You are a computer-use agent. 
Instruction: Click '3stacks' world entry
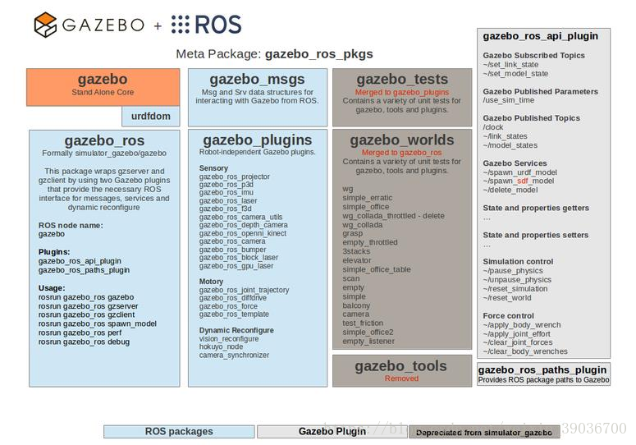click(355, 251)
